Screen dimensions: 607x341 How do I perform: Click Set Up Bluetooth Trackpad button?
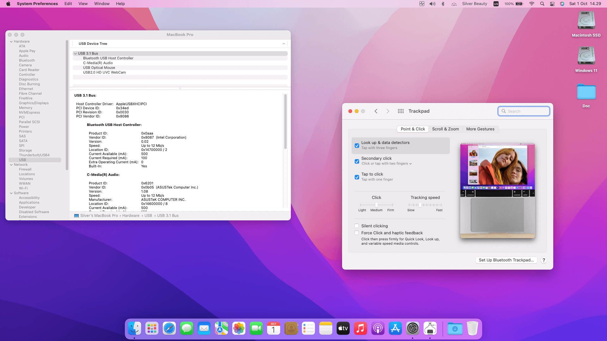[x=506, y=260]
